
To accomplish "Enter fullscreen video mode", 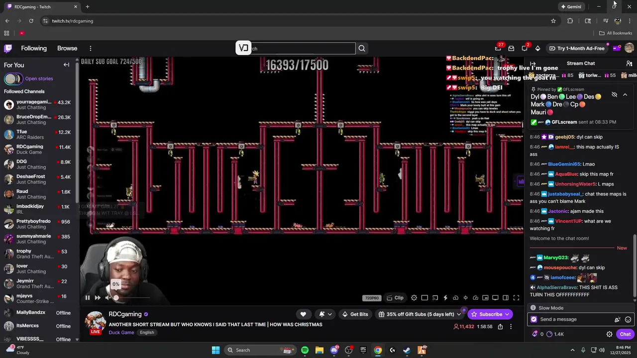I will 516,298.
